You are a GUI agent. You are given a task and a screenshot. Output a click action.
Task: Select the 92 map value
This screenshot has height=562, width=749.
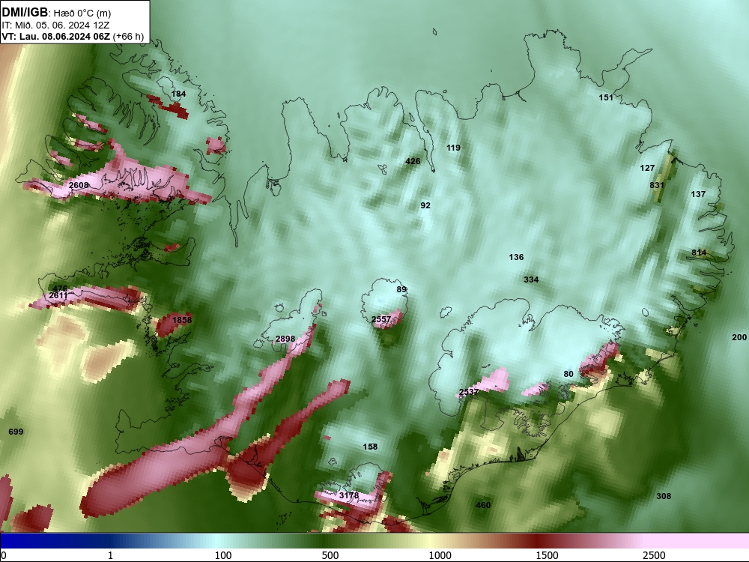point(425,205)
